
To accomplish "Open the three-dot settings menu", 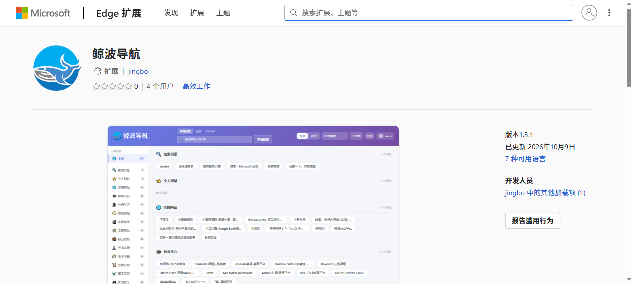I will click(609, 13).
